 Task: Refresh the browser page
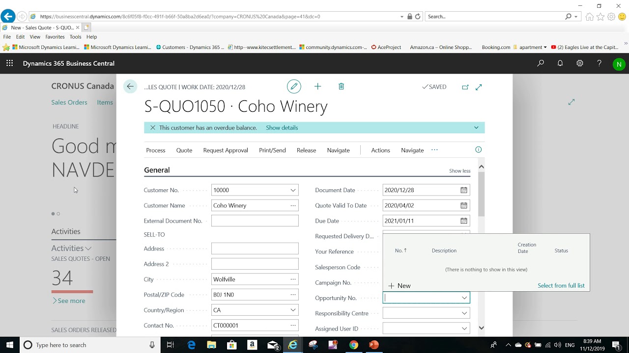pyautogui.click(x=418, y=17)
